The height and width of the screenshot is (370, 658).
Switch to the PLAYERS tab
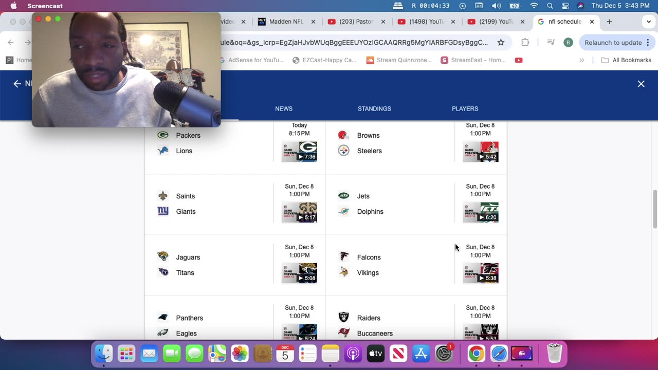pos(465,108)
